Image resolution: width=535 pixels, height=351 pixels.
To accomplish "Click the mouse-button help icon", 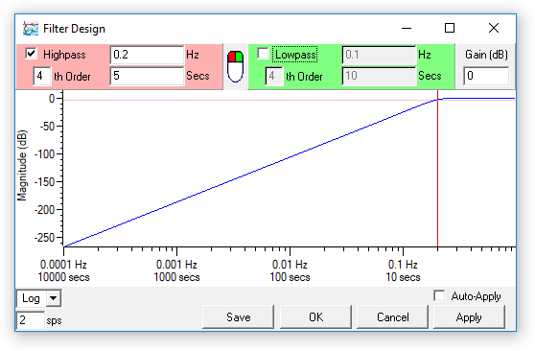I will [235, 66].
